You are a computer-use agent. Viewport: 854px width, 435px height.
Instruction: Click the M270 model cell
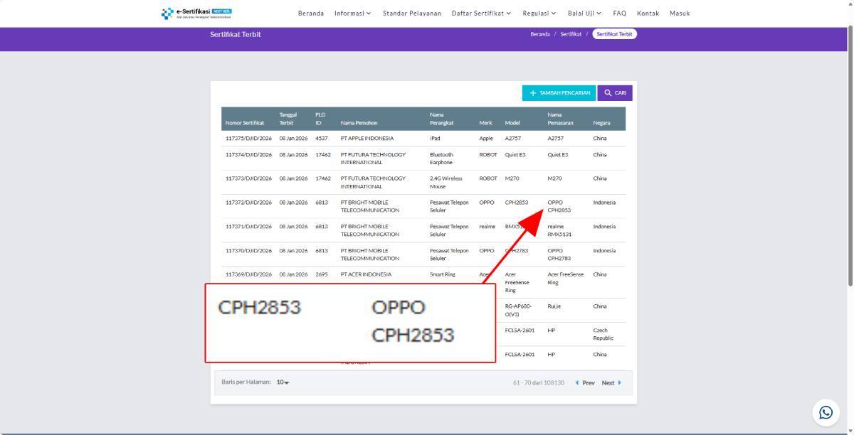(512, 178)
